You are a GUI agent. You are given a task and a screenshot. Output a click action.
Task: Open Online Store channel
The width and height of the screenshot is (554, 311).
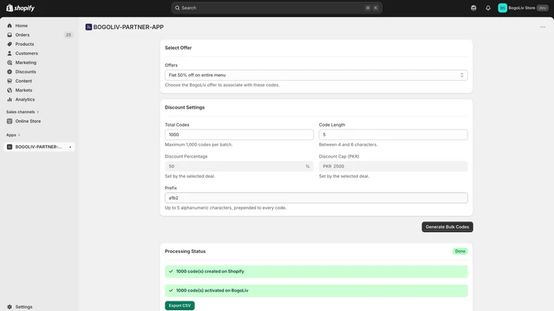pos(28,121)
